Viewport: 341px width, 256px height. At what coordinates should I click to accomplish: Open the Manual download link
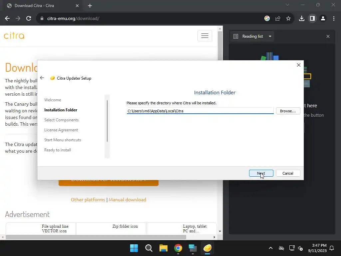point(128,200)
